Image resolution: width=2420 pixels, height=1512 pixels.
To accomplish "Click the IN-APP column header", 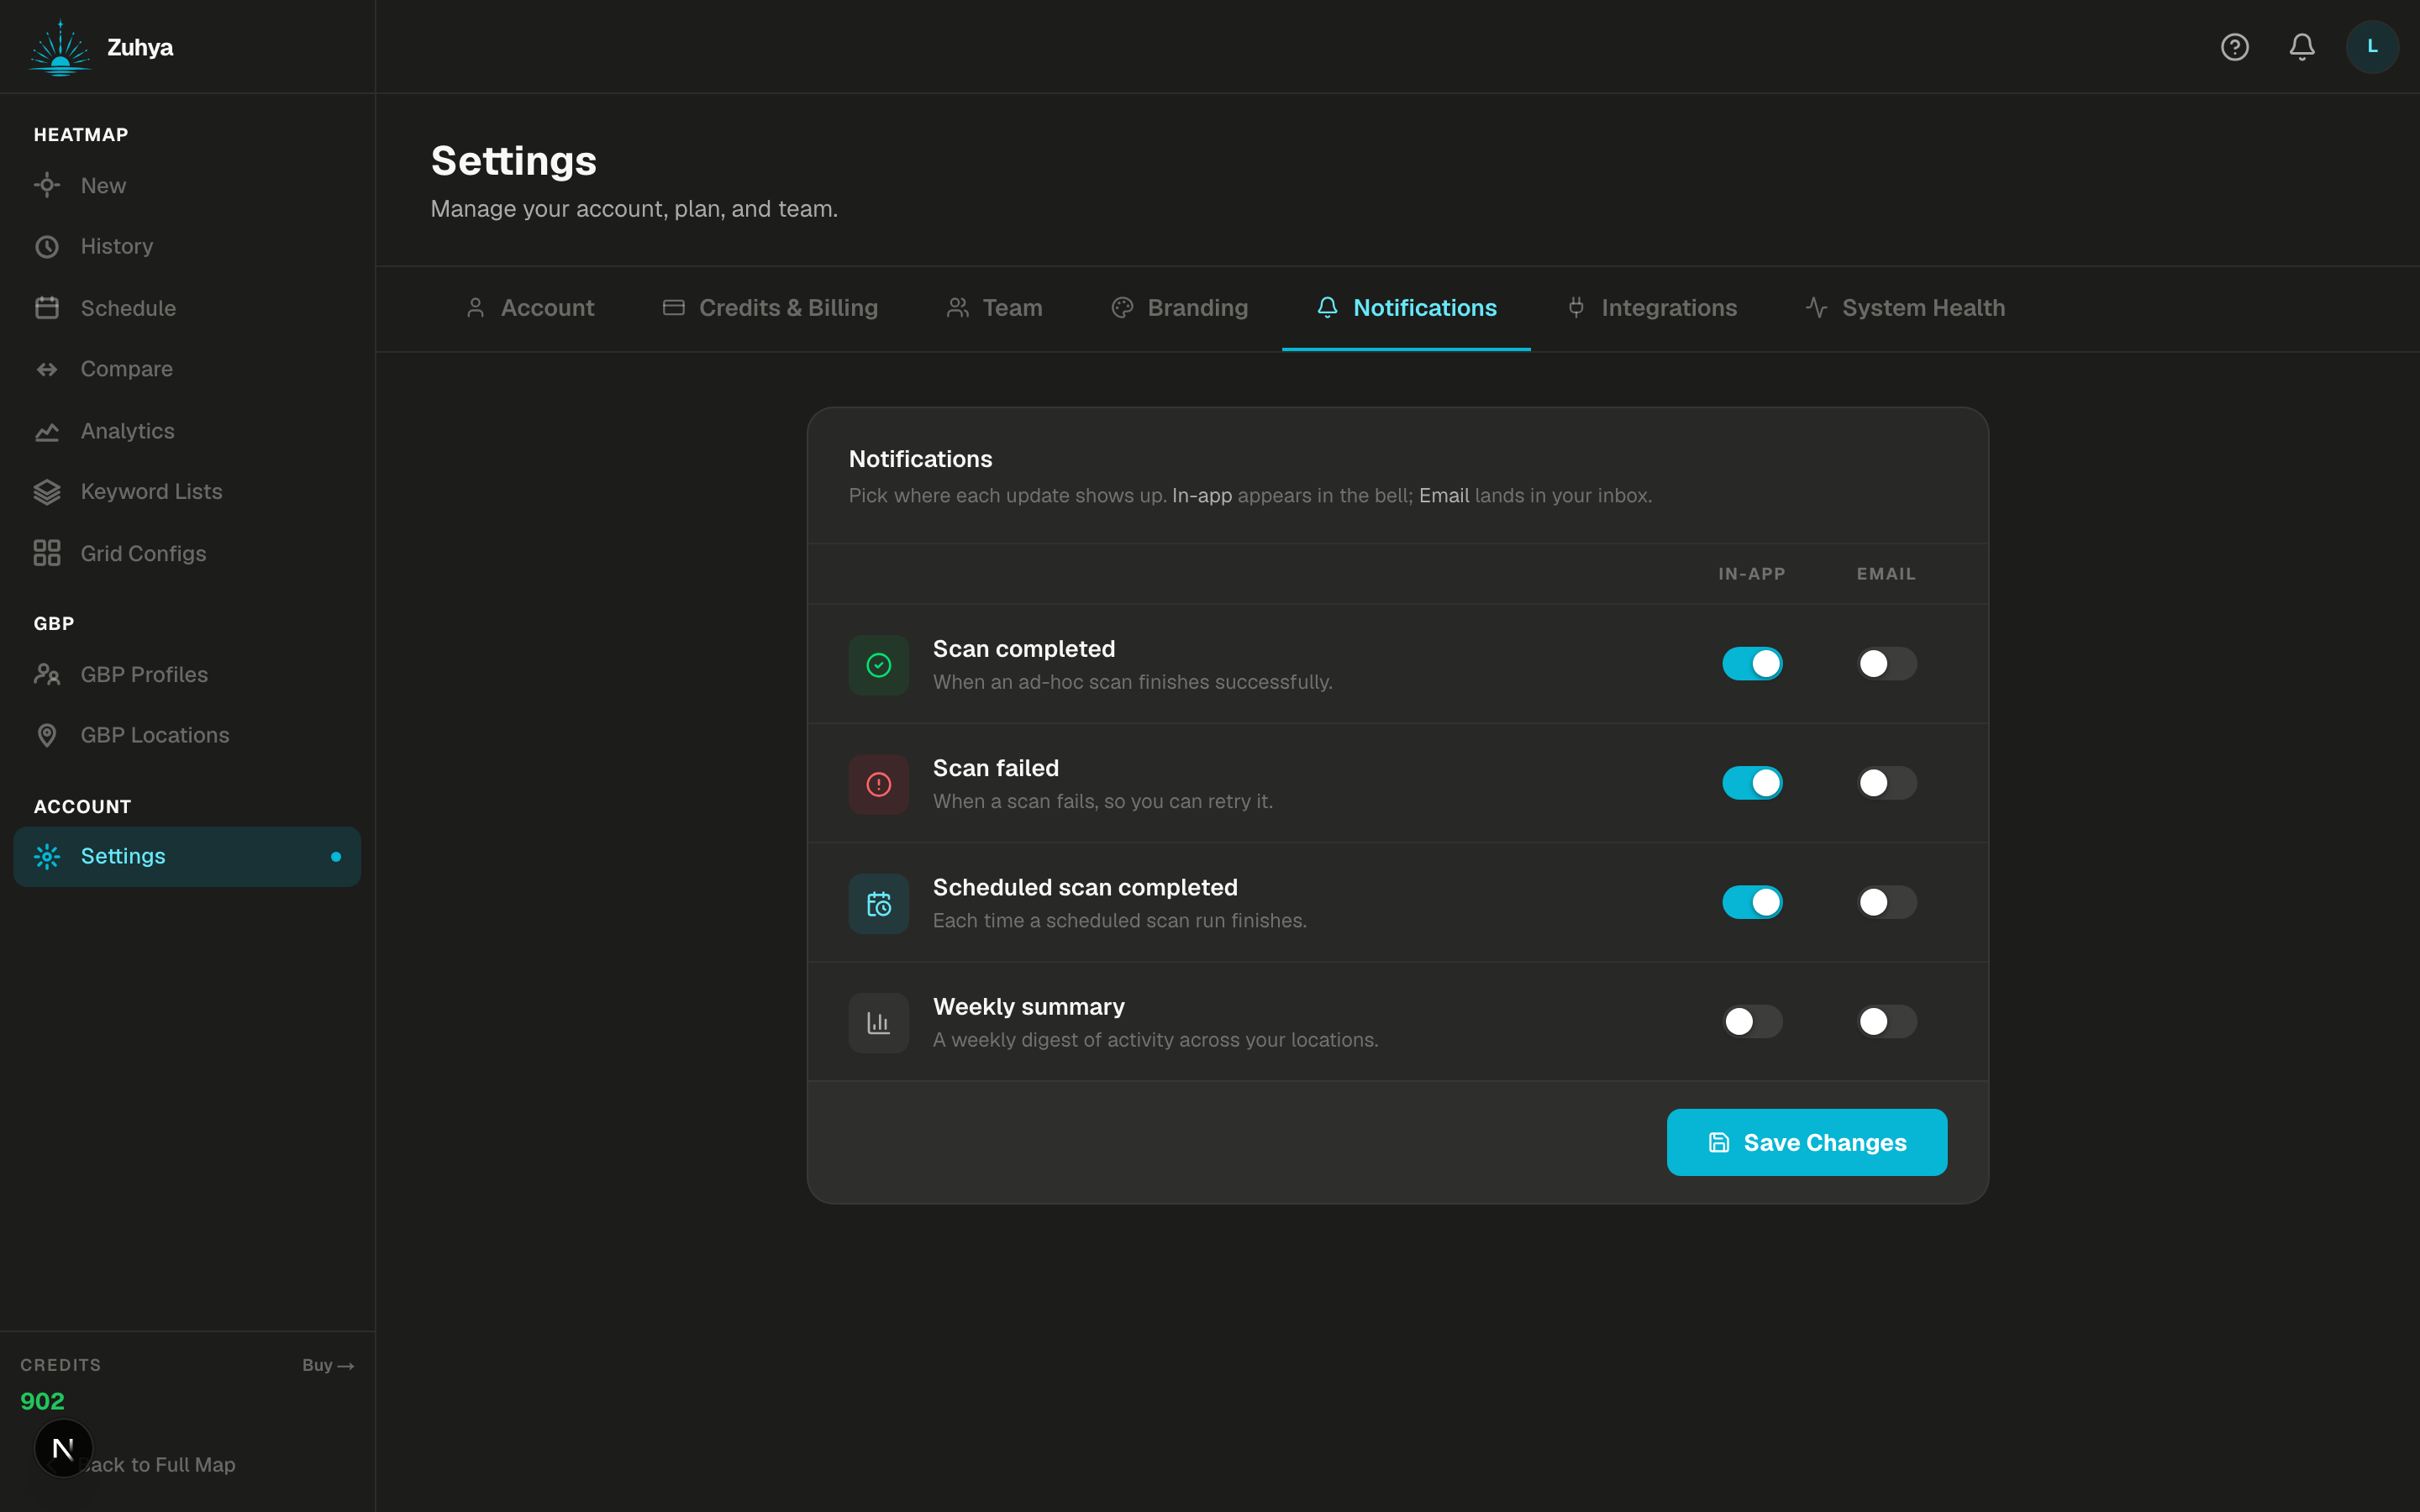I will 1751,574.
